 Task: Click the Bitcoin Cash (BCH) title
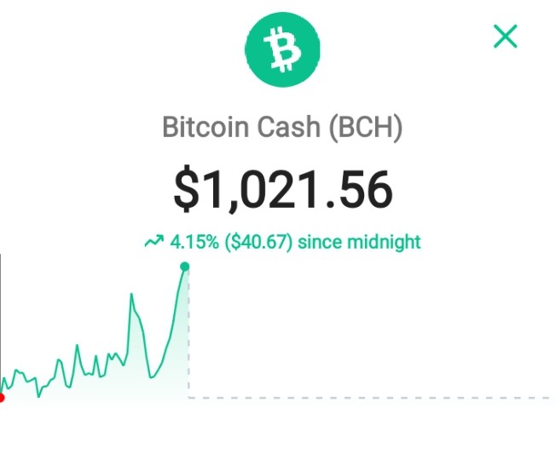(x=282, y=127)
